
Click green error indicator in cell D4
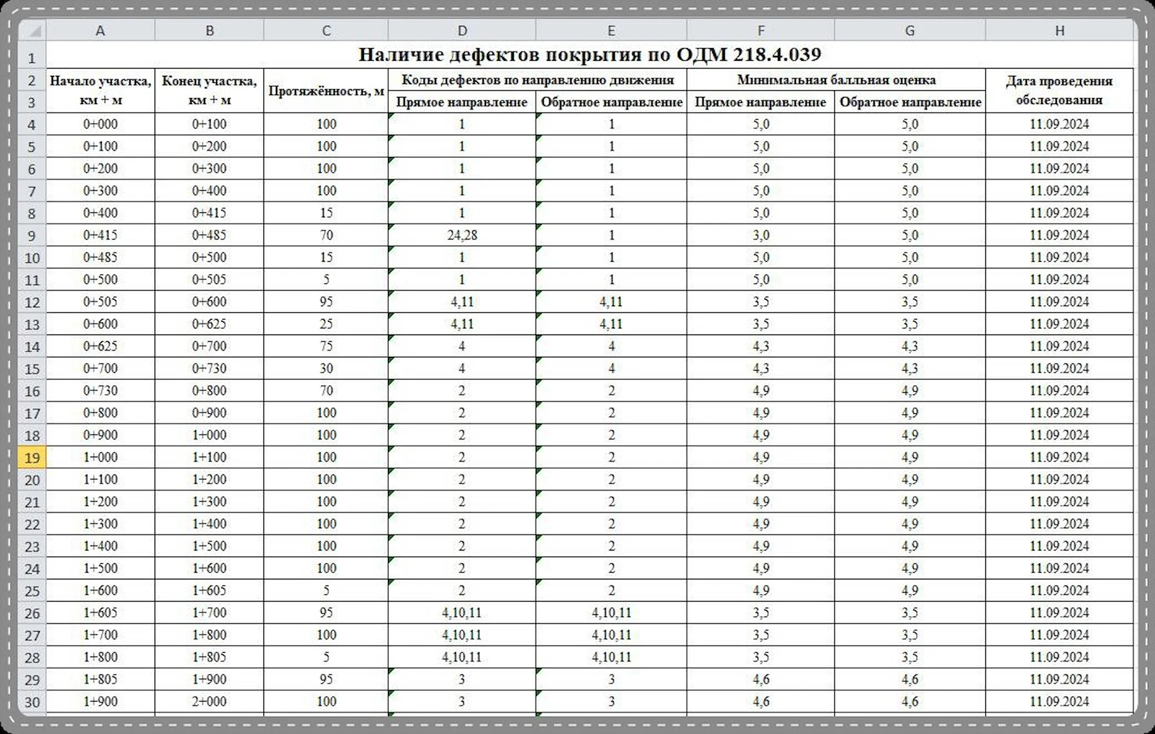coord(391,116)
